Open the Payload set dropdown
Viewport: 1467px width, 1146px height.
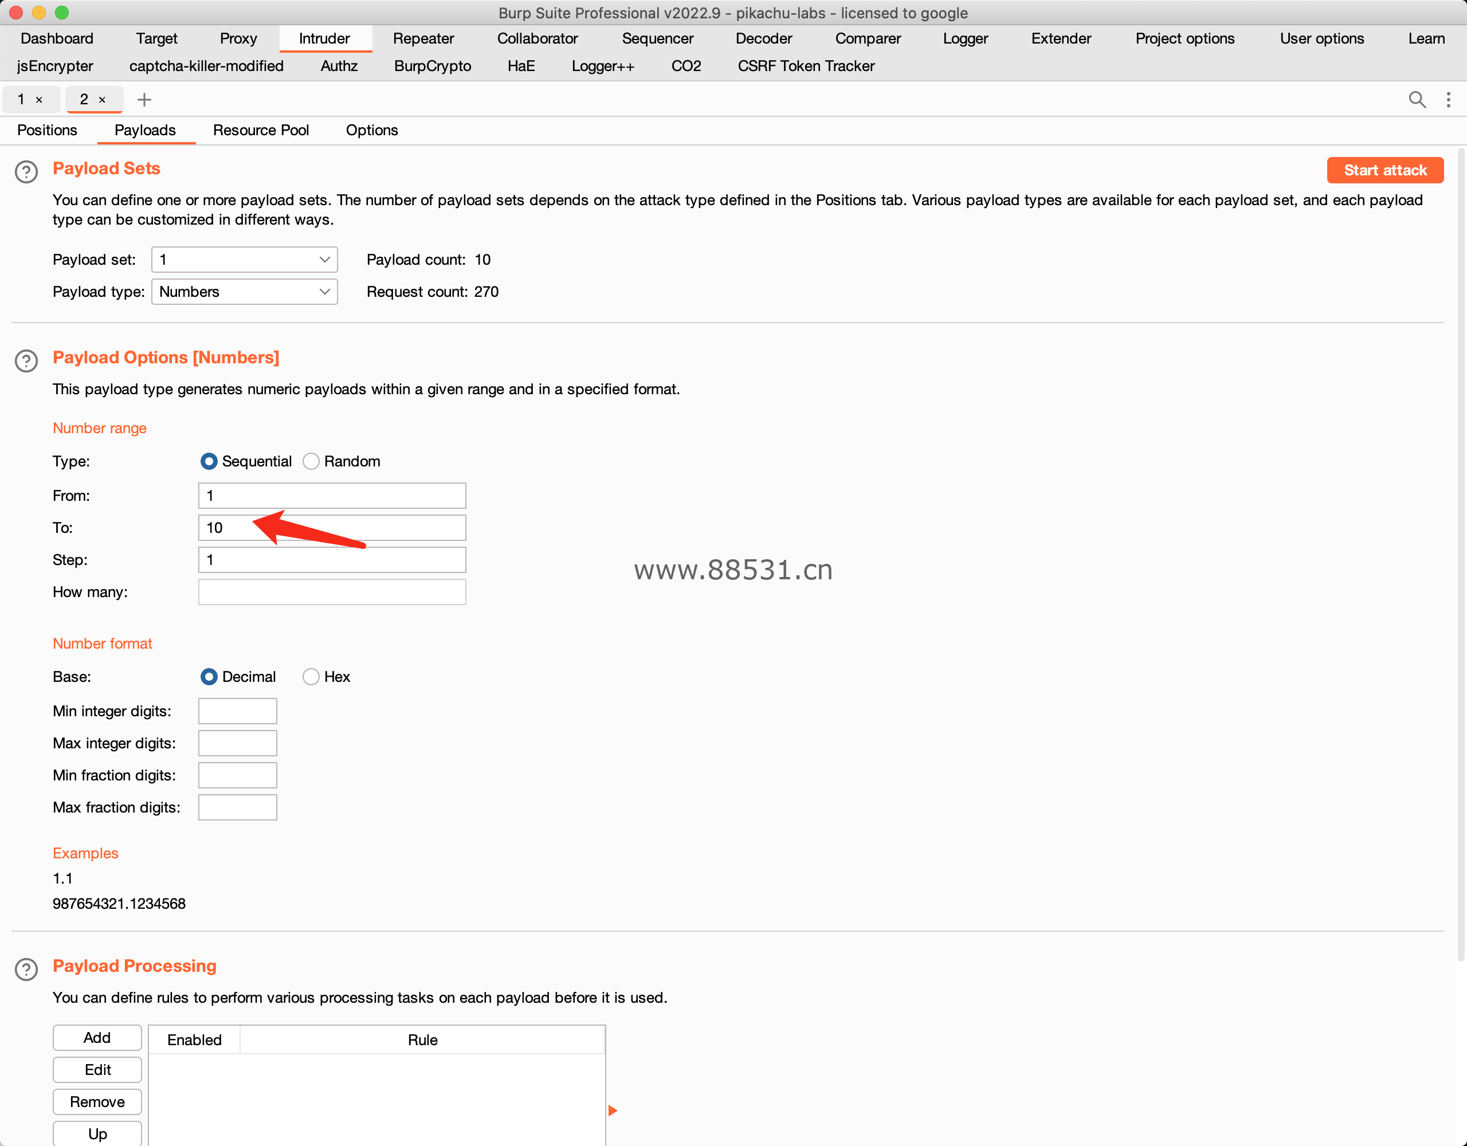(245, 260)
